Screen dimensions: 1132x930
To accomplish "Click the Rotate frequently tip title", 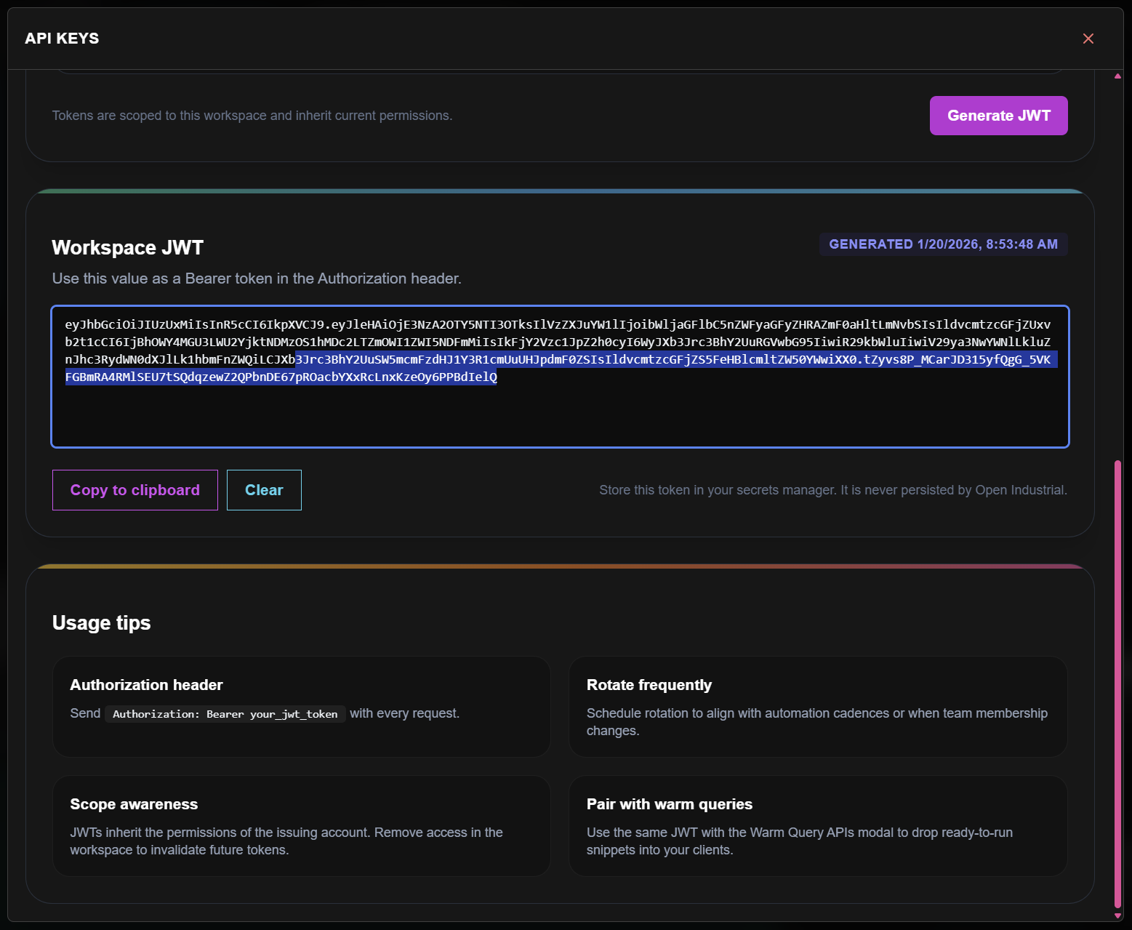I will tap(649, 685).
